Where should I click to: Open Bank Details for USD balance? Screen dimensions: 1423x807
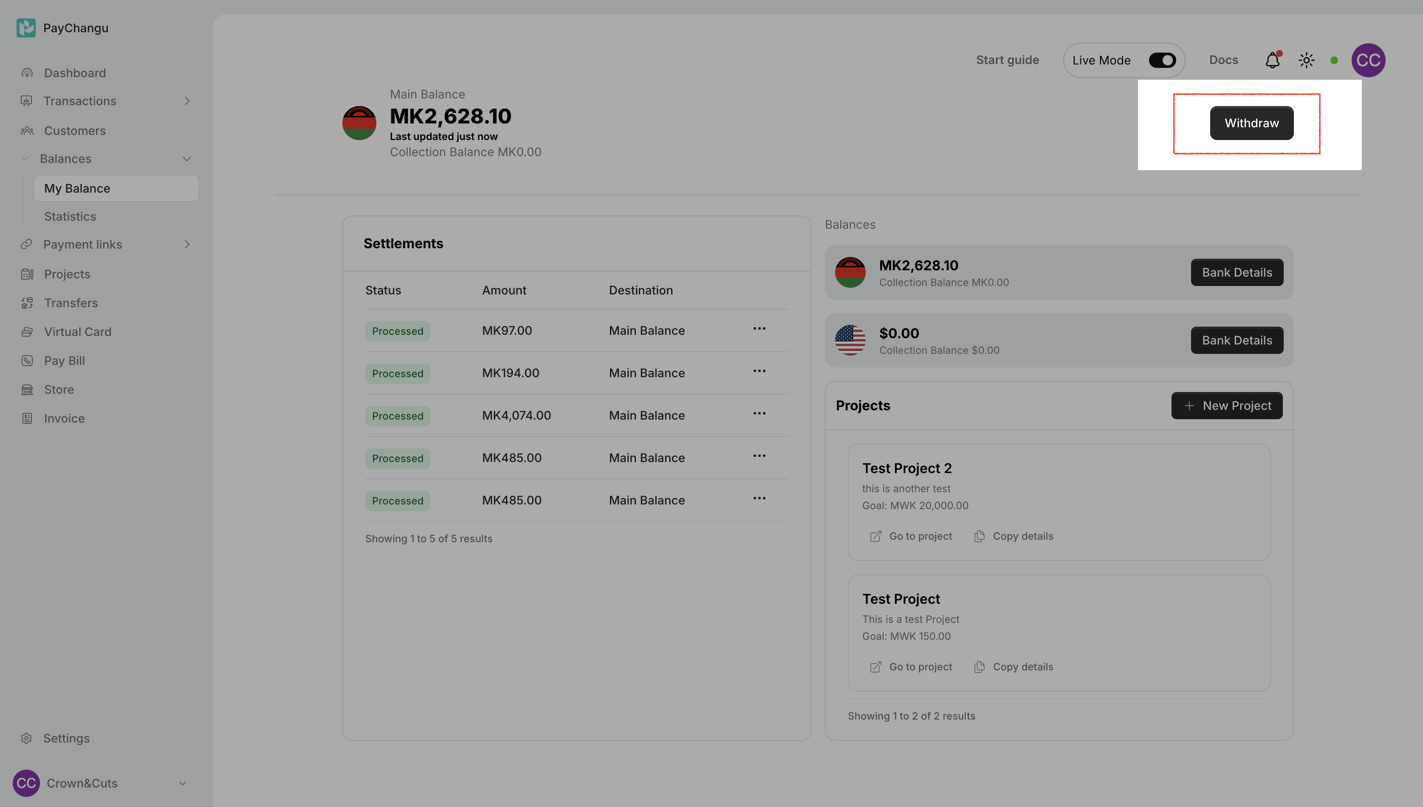click(1237, 340)
